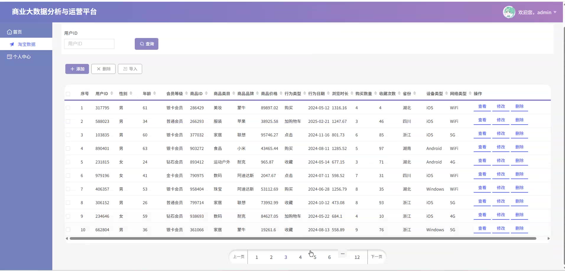Viewport: 565px width, 271px height.
Task: Click the paper plane icon beside 淘宝数据
Action: click(12, 44)
